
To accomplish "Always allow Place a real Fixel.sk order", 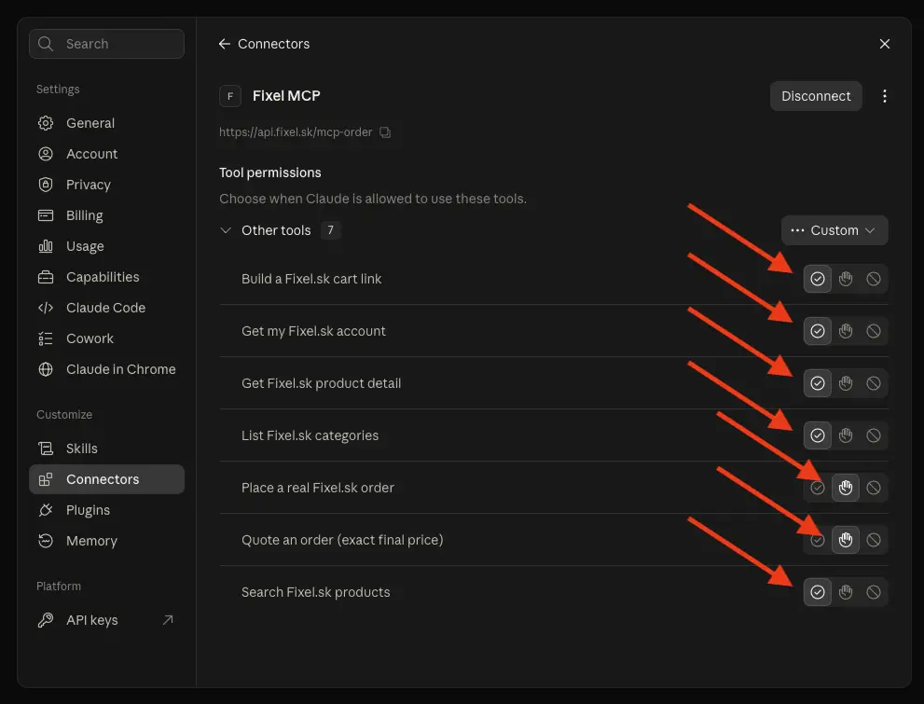I will pyautogui.click(x=818, y=488).
